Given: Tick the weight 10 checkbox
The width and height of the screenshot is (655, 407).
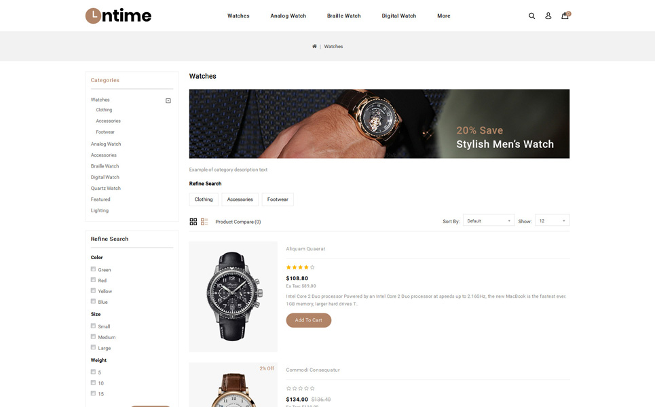Looking at the screenshot, I should click(93, 383).
